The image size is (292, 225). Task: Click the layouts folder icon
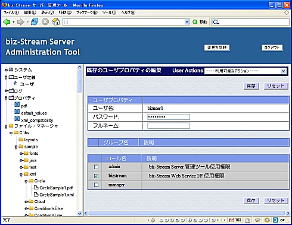[21, 140]
